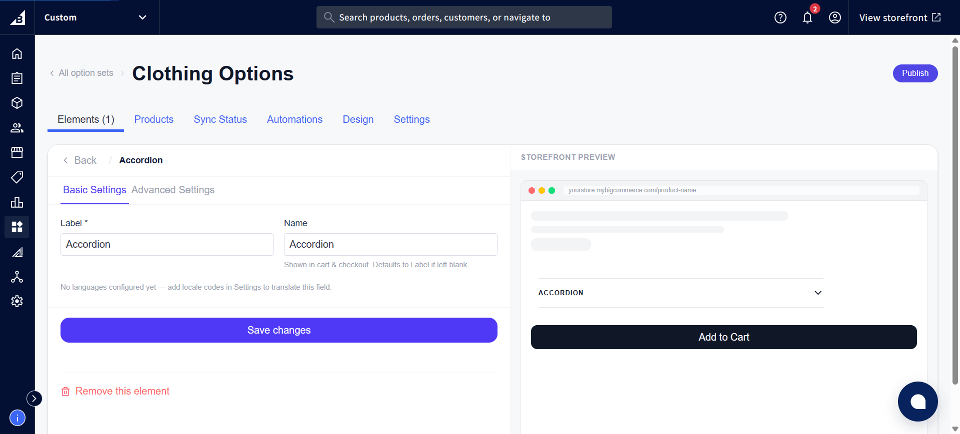Open the Orders clipboard sidebar icon
Screen dimensions: 960x434
[x=17, y=78]
